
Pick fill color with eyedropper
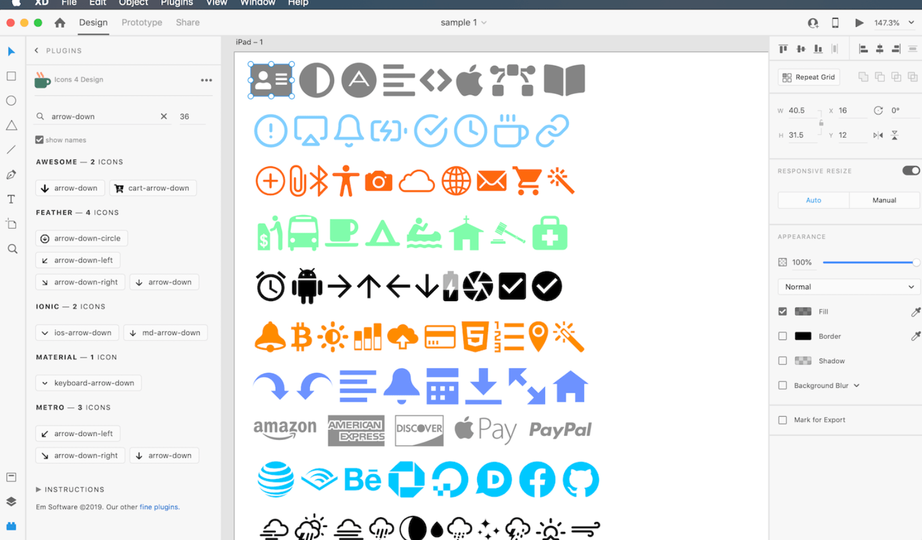click(915, 312)
